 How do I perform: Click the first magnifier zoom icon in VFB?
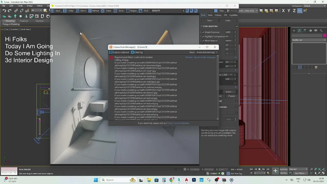(187, 11)
